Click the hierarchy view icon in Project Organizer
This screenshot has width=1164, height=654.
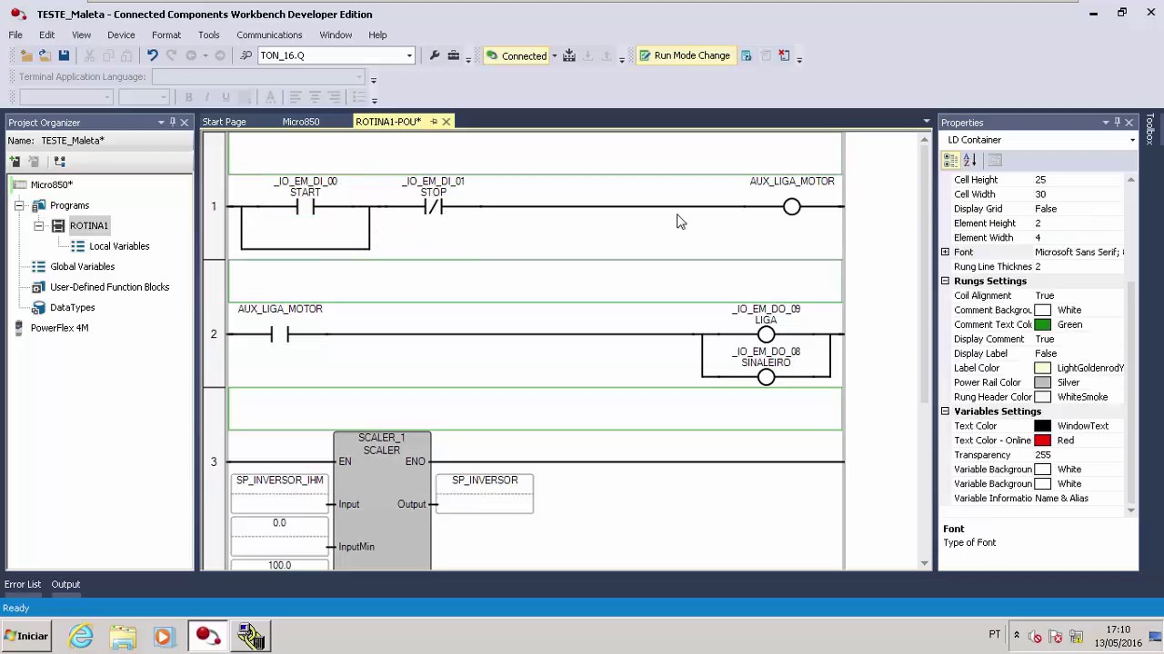click(59, 161)
